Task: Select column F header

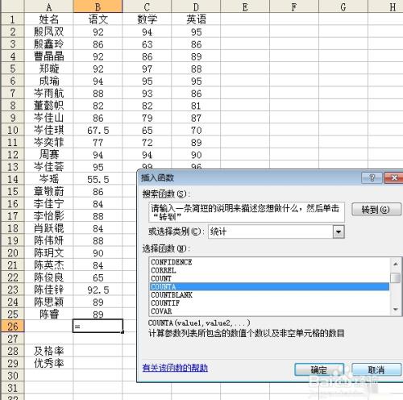Action: tap(294, 6)
